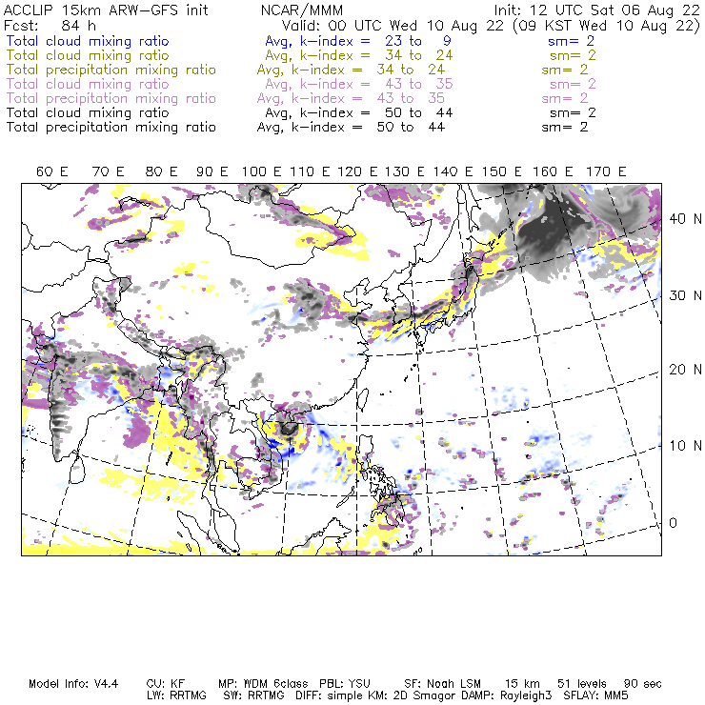Screen dimensions: 705x705
Task: Click the '51 levels' text
Action: tap(582, 684)
